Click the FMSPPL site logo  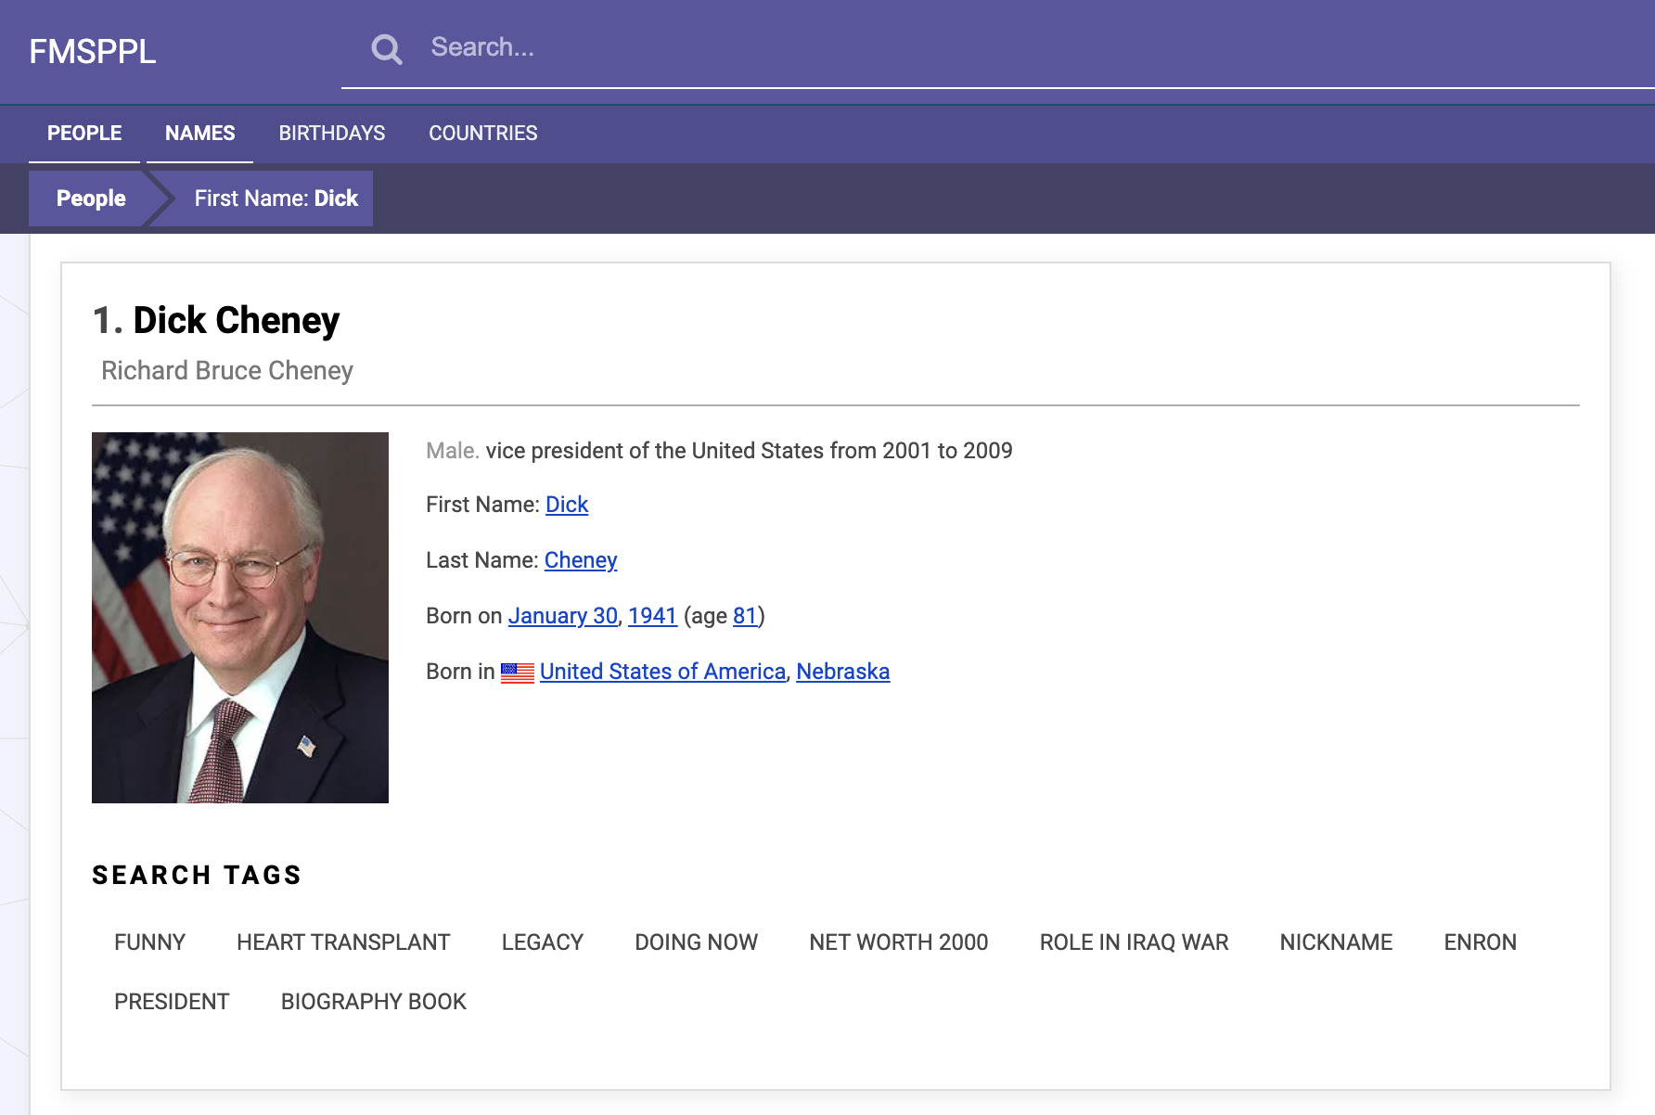pyautogui.click(x=94, y=51)
